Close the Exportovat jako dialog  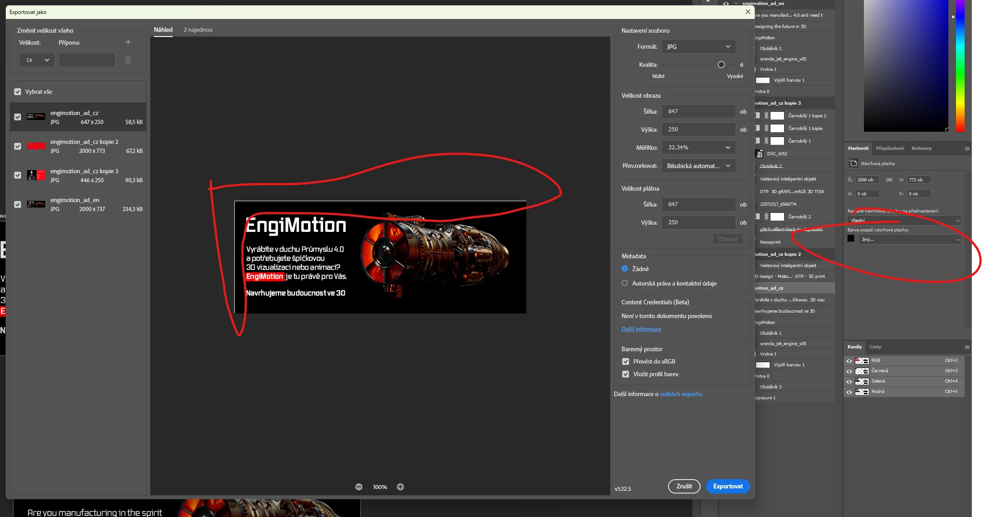748,12
